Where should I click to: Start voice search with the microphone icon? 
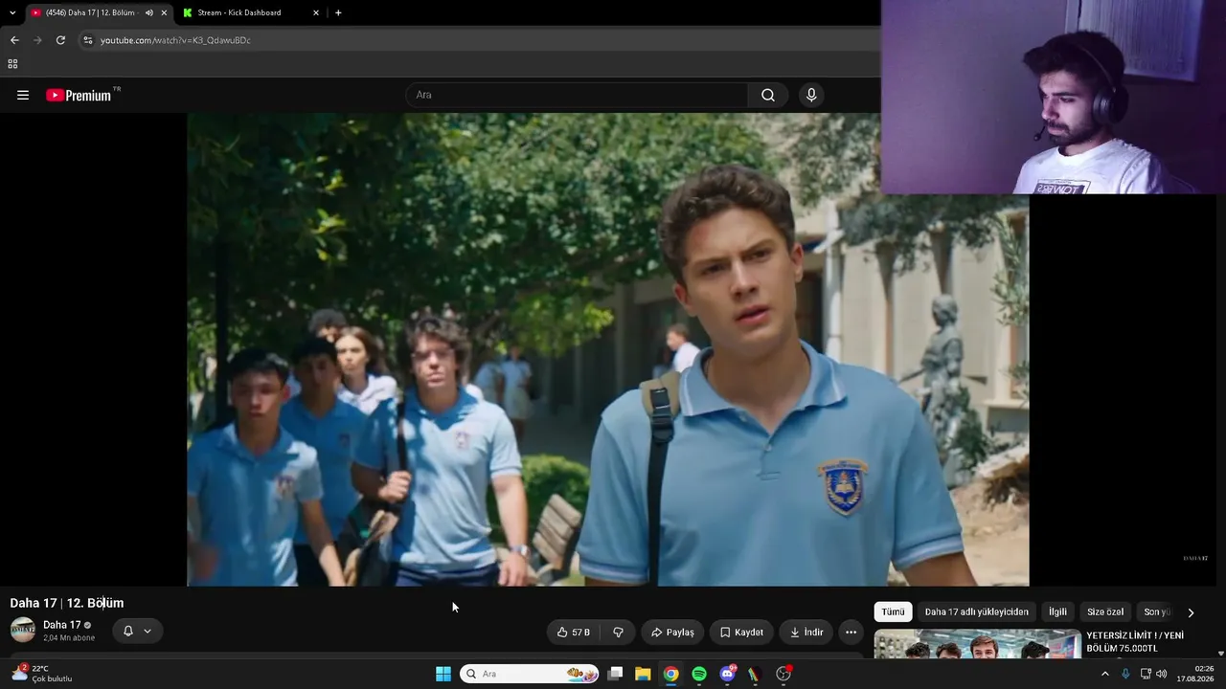811,95
